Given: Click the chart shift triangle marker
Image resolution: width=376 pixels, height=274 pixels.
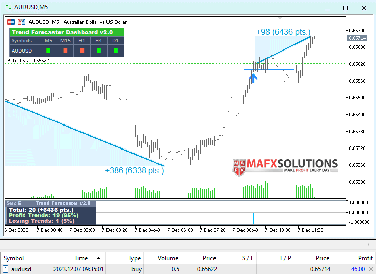Looking at the screenshot, I should (280, 18).
